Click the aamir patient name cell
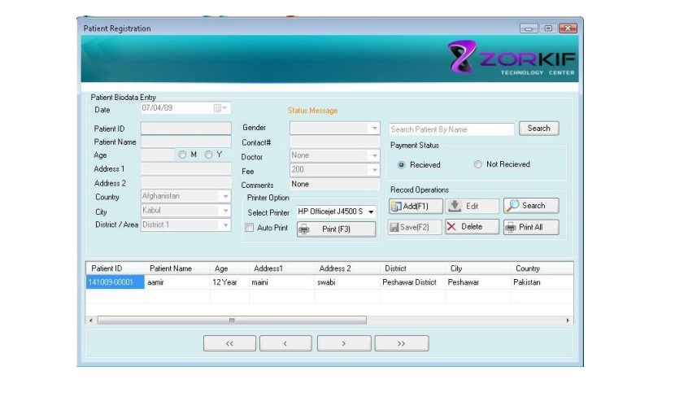 click(x=177, y=282)
